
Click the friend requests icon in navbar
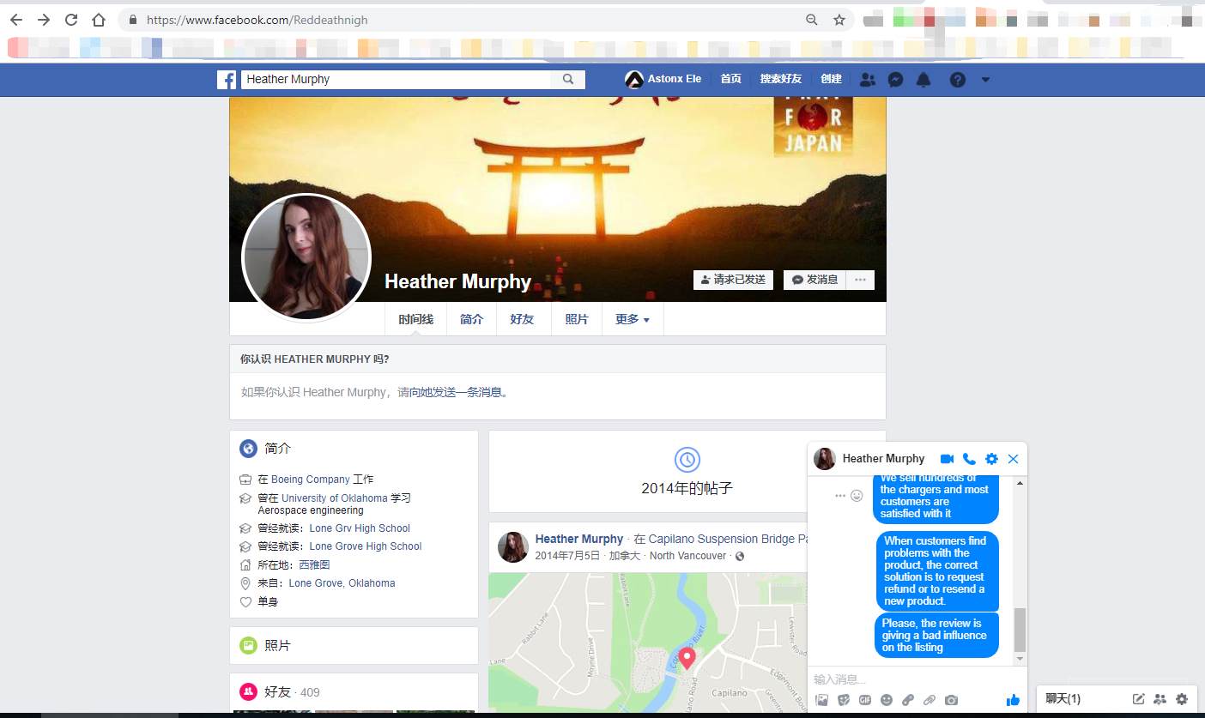coord(868,80)
